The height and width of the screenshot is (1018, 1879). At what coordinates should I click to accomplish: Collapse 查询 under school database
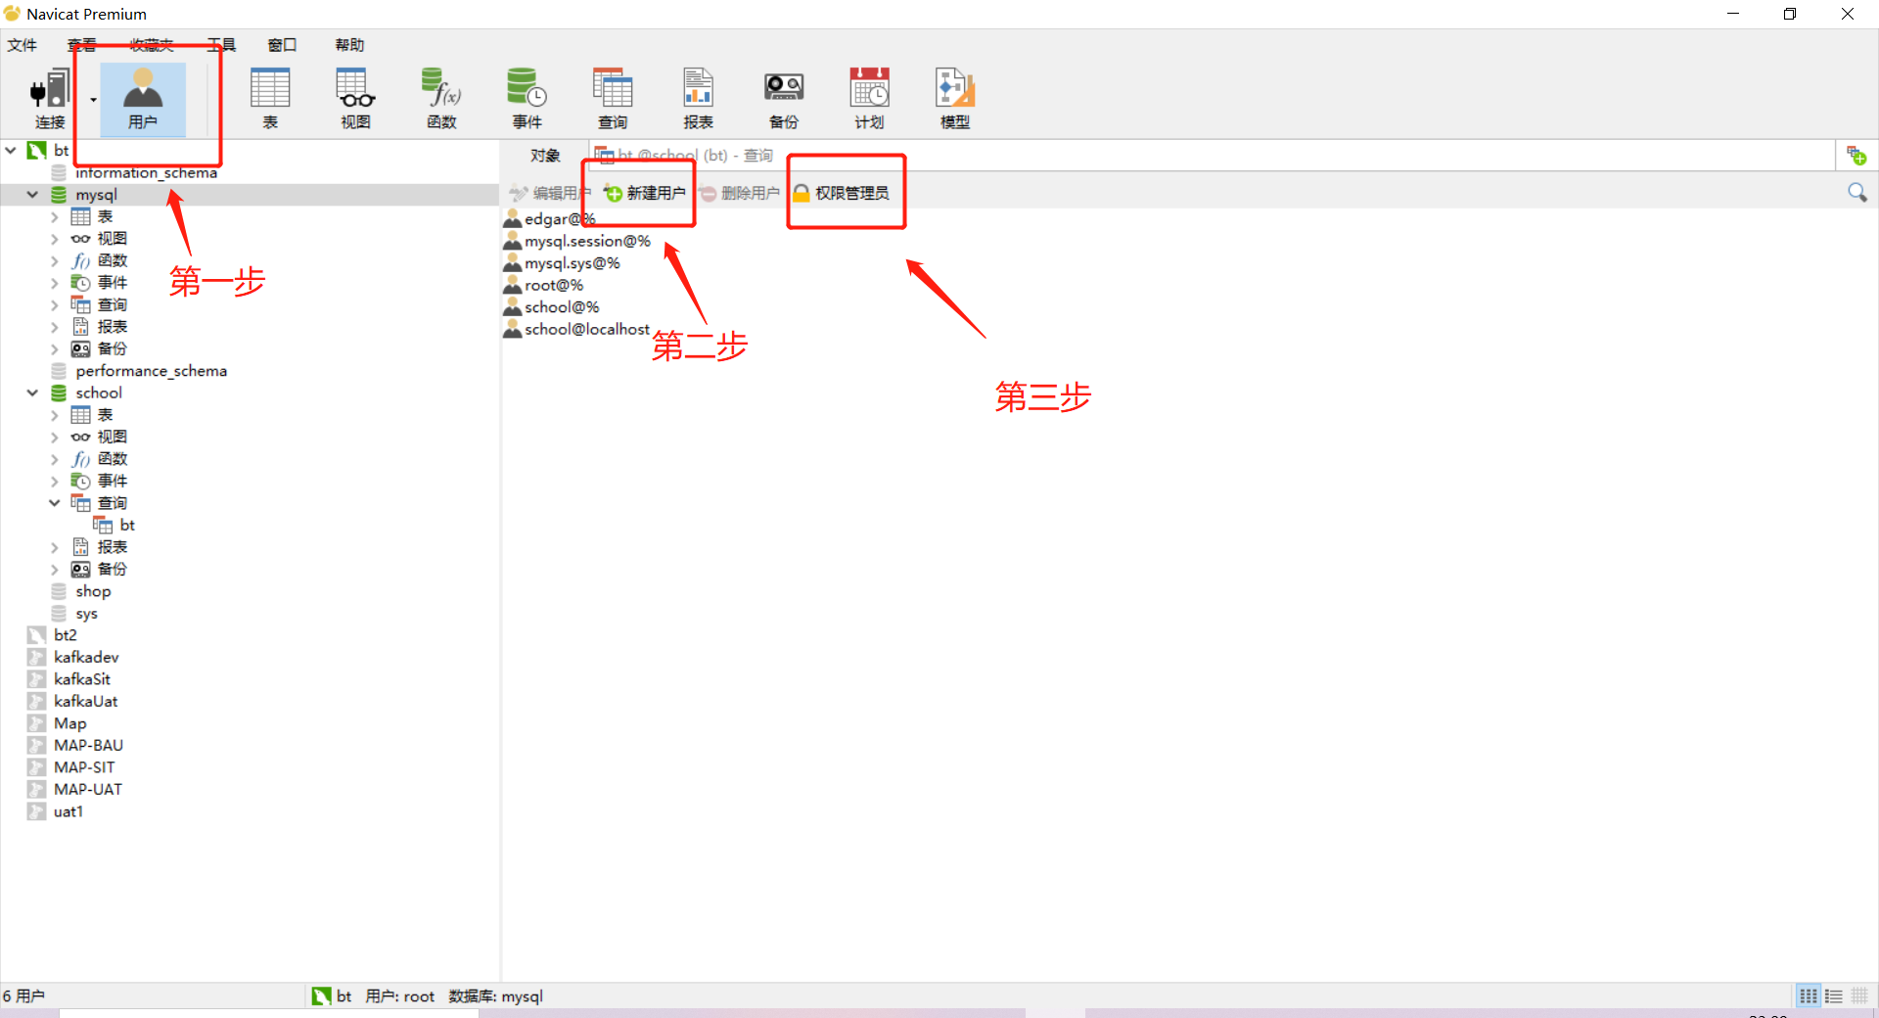[x=55, y=503]
